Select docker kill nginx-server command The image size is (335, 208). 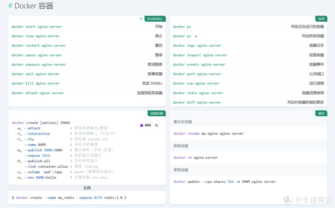tap(35, 83)
